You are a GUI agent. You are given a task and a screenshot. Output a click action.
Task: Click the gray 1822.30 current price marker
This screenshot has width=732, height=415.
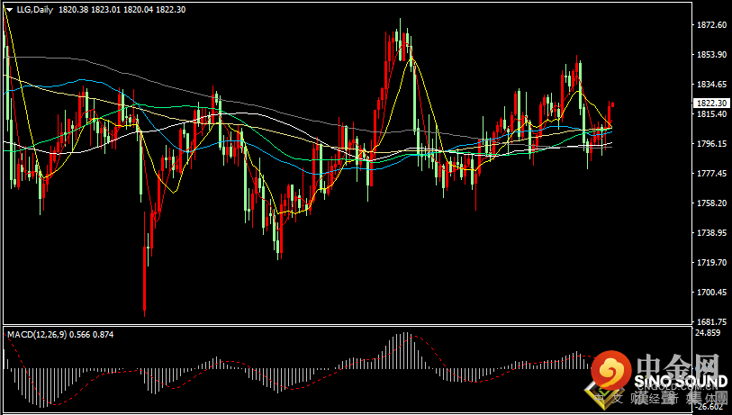pos(711,104)
